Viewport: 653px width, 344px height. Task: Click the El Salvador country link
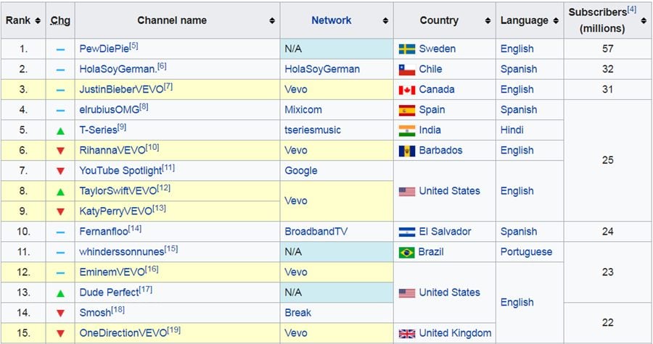coord(445,232)
